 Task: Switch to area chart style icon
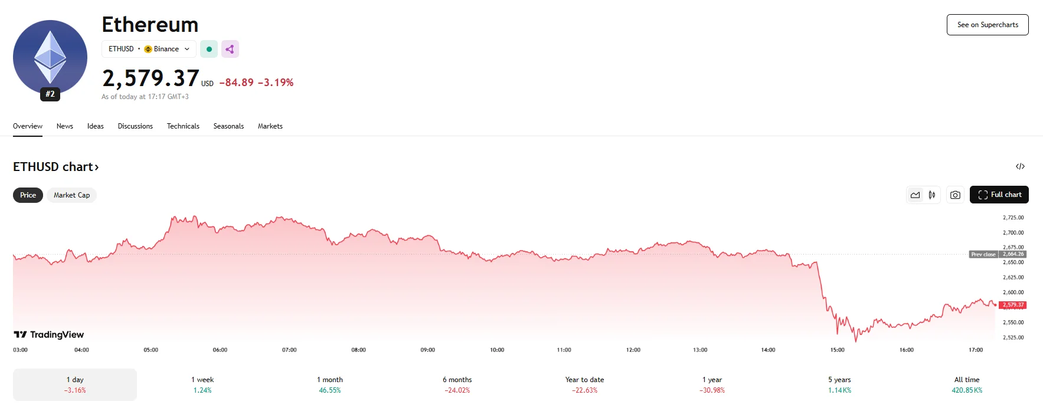tap(916, 195)
